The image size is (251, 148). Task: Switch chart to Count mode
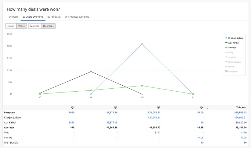(x=11, y=26)
